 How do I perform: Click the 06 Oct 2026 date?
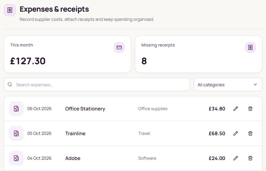(x=39, y=109)
